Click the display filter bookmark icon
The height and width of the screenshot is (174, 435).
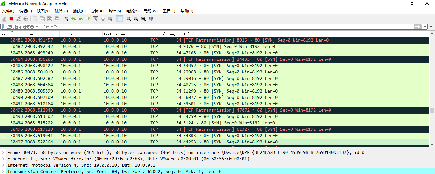point(4,27)
